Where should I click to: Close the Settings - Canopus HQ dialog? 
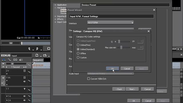click(x=148, y=31)
